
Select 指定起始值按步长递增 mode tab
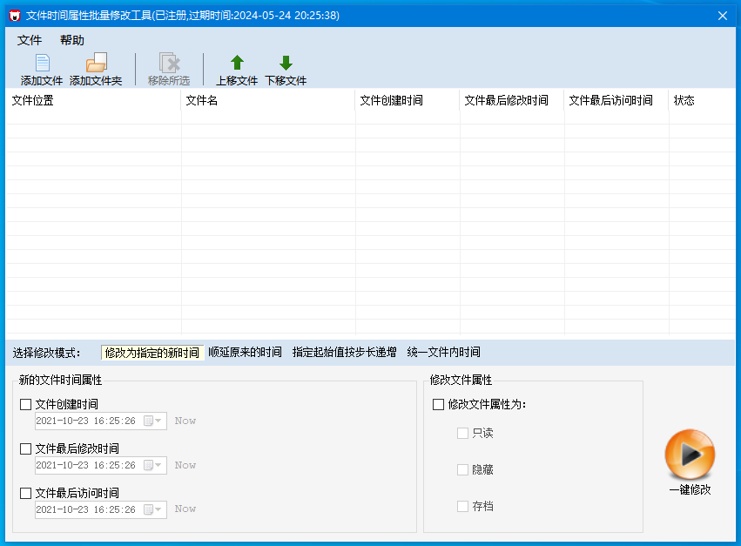click(344, 353)
